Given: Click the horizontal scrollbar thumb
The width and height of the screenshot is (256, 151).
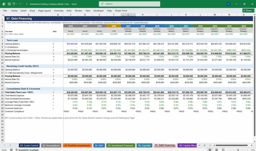Looking at the screenshot, I should pyautogui.click(x=231, y=145).
